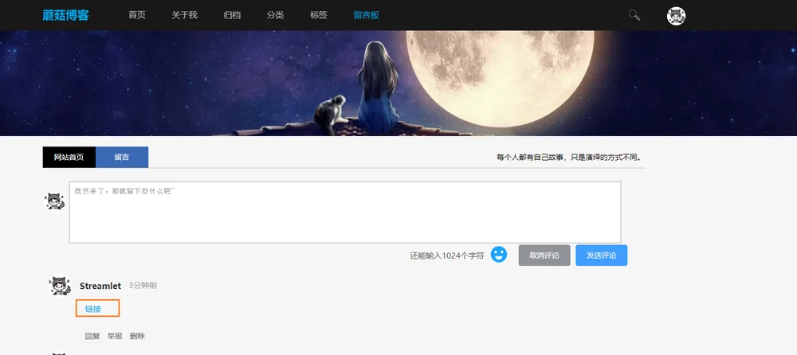The height and width of the screenshot is (355, 797).
Task: Select the 留言板 navigation item
Action: click(367, 15)
